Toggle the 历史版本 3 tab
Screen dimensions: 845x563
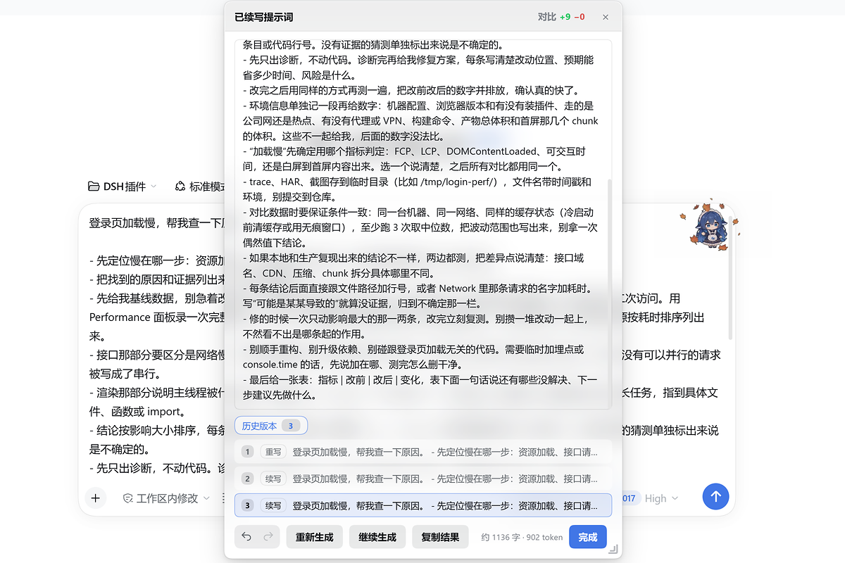271,426
